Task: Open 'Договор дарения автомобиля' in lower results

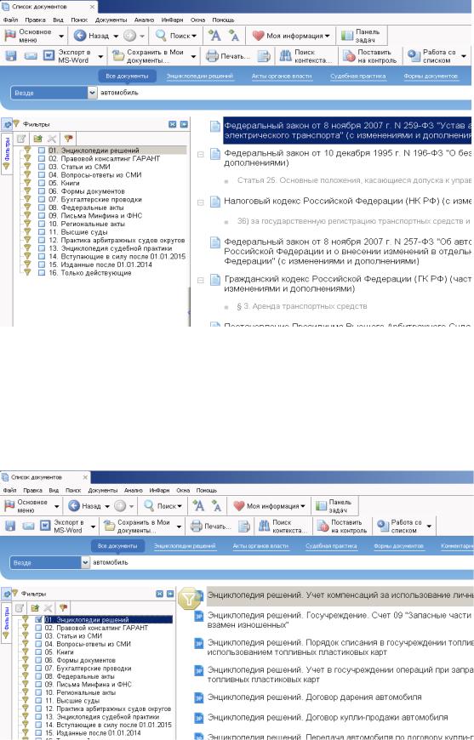Action: [314, 697]
